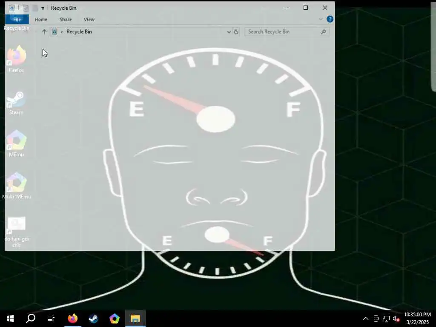The height and width of the screenshot is (327, 436).
Task: Open the clock showing 10:35:00 PM
Action: (417, 318)
